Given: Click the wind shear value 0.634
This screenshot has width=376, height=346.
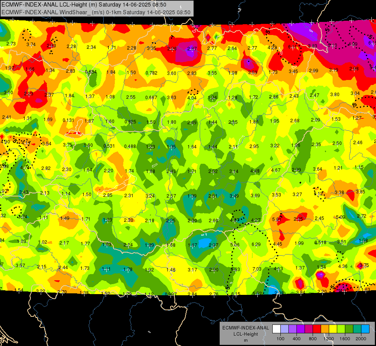Looking at the screenshot, I should (x=91, y=72).
